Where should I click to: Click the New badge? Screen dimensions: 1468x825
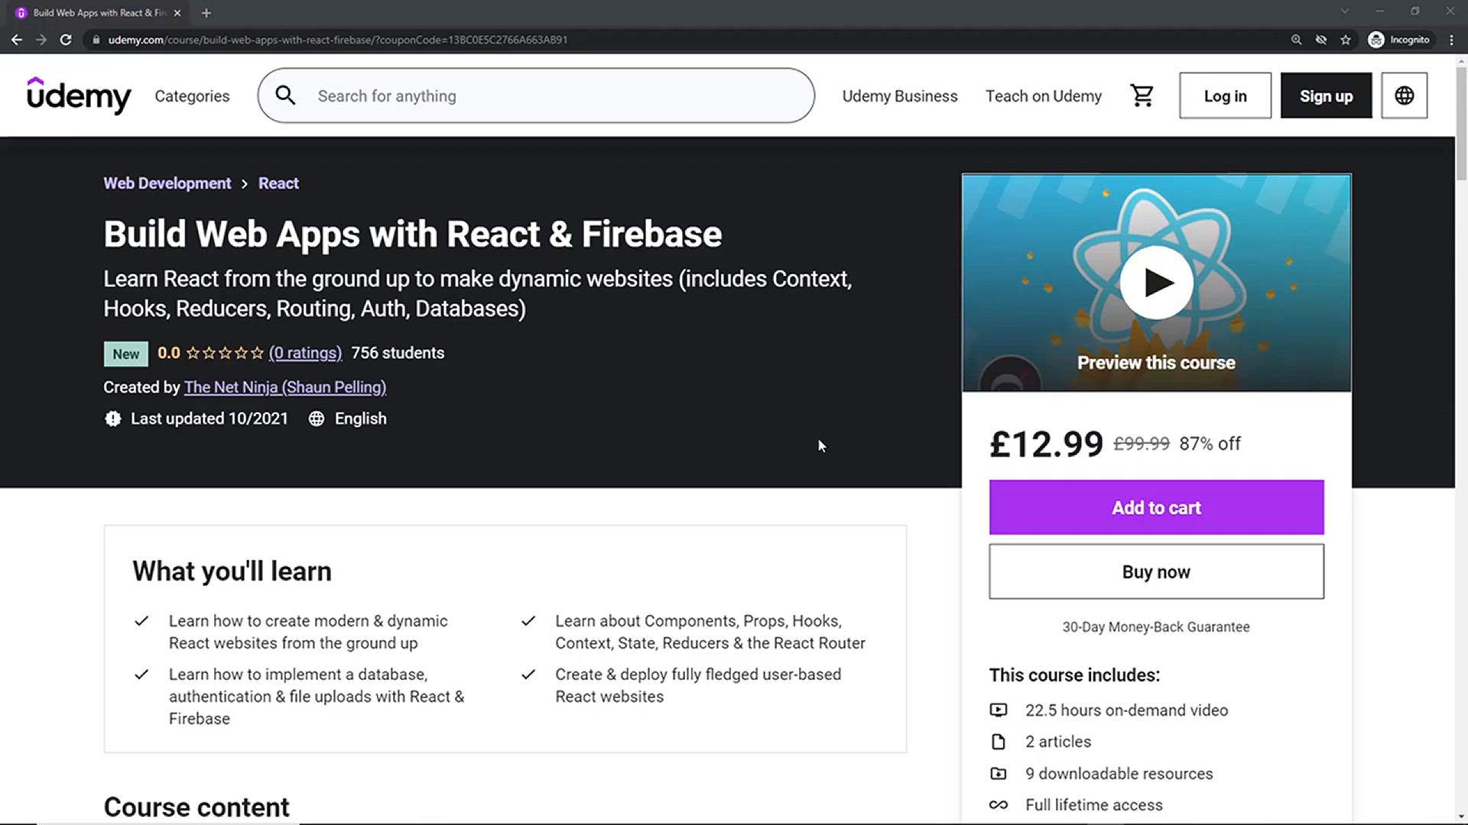[x=126, y=354]
